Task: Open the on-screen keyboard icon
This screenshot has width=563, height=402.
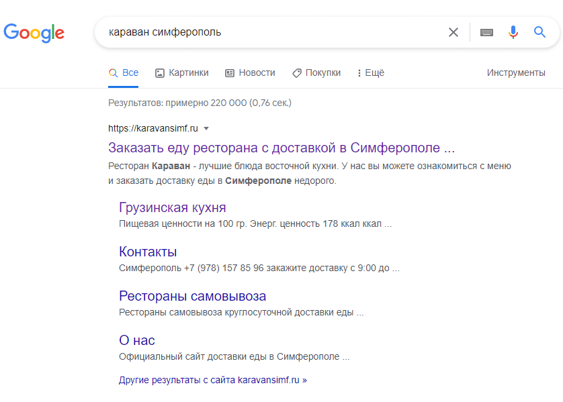Action: point(486,32)
